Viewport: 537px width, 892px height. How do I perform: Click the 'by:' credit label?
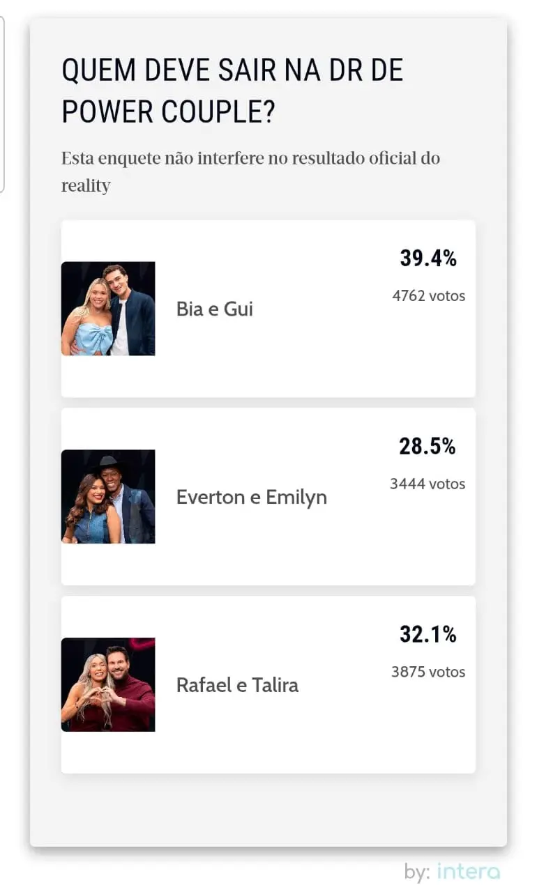pyautogui.click(x=417, y=872)
